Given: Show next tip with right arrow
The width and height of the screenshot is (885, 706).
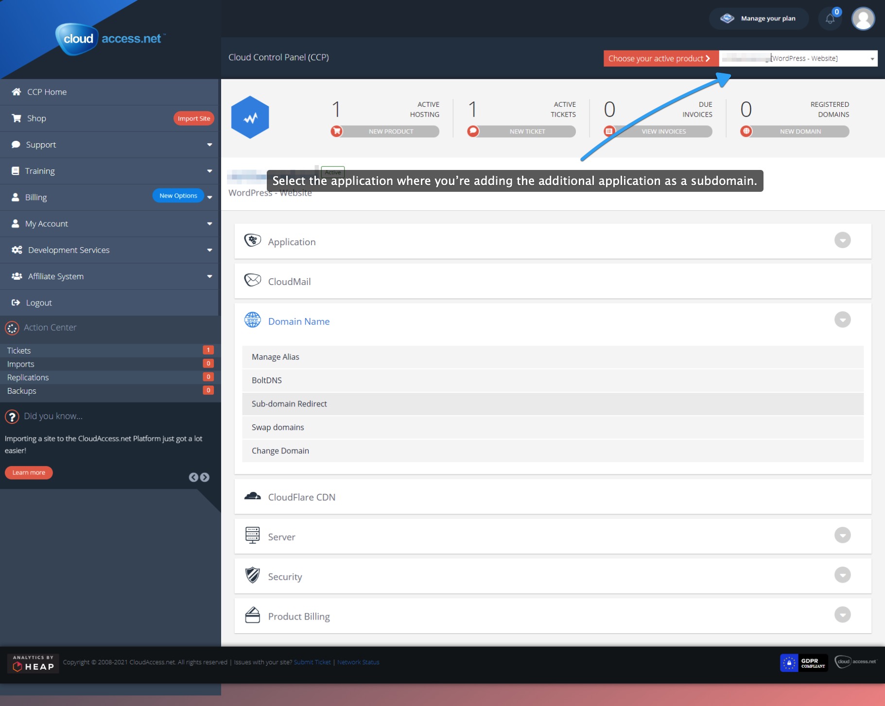Looking at the screenshot, I should [205, 477].
